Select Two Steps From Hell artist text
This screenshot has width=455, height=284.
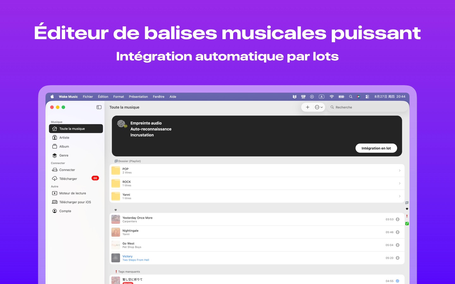point(136,260)
